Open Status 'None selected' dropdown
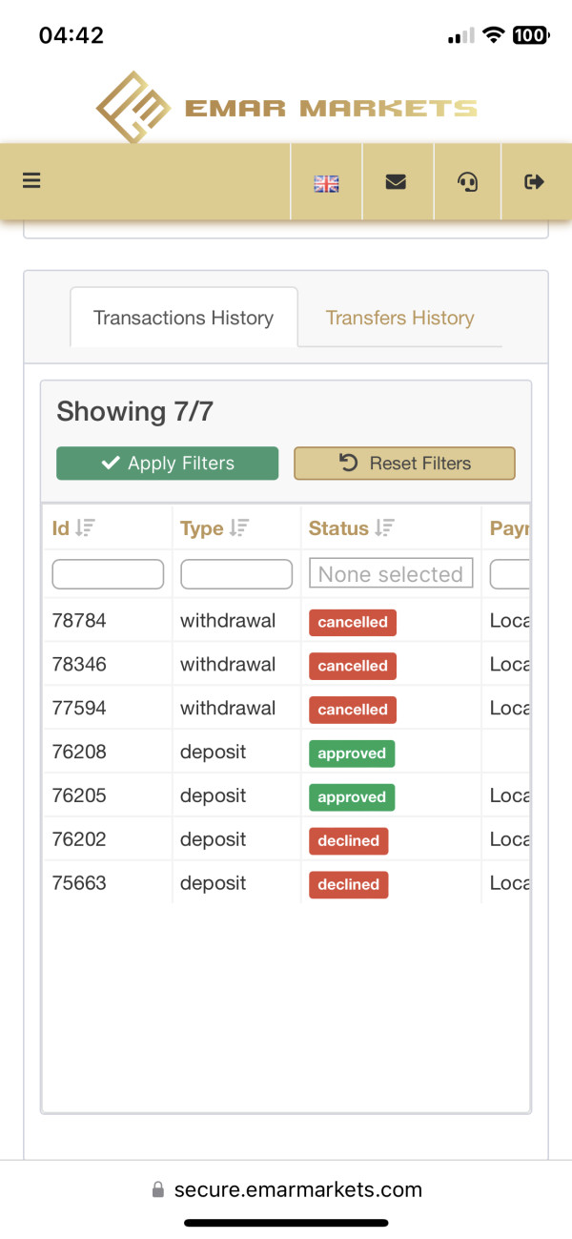Viewport: 572px width, 1239px height. coord(391,574)
